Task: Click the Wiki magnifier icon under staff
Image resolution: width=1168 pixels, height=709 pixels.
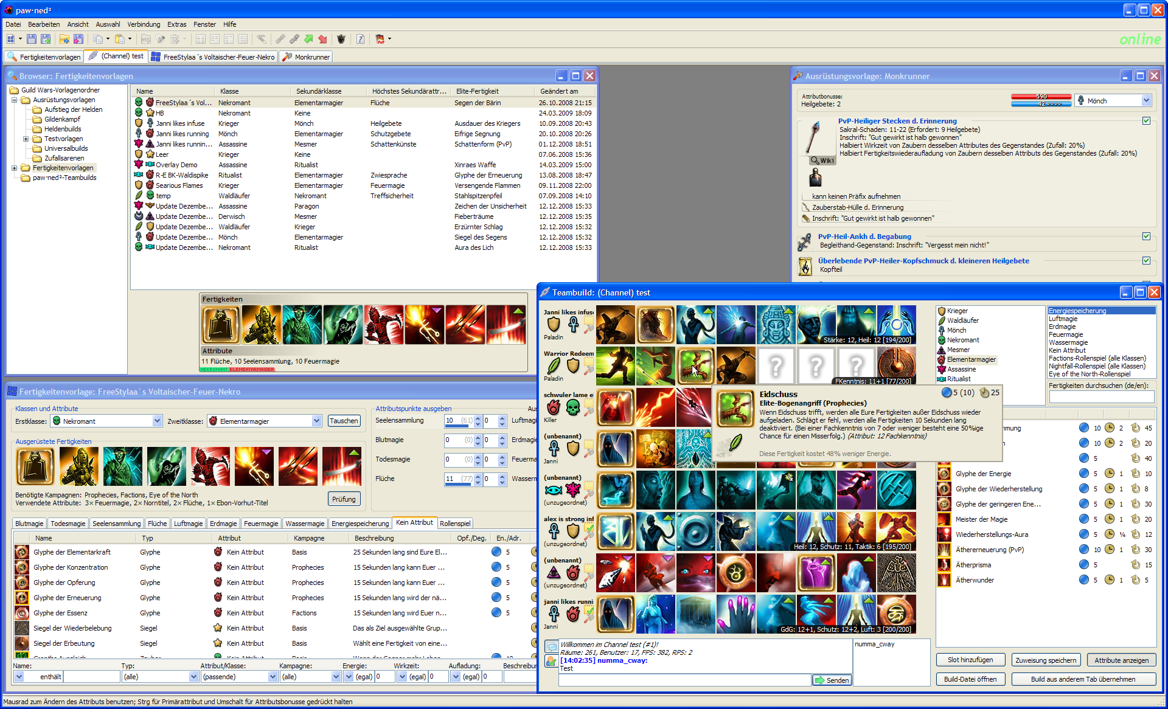Action: pyautogui.click(x=815, y=161)
